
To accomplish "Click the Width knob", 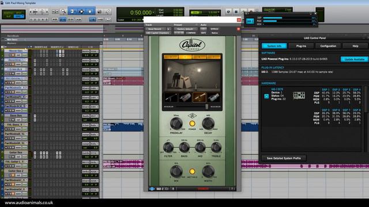I will click(208, 171).
